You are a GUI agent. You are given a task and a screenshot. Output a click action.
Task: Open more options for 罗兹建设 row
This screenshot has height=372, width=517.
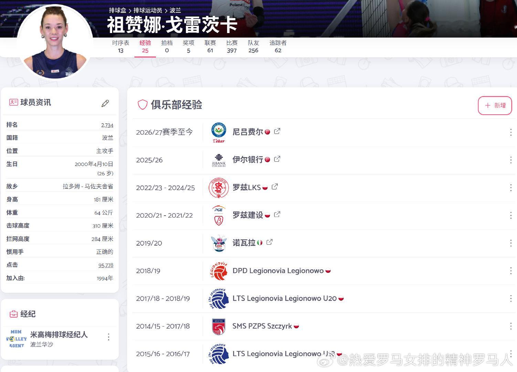(511, 215)
